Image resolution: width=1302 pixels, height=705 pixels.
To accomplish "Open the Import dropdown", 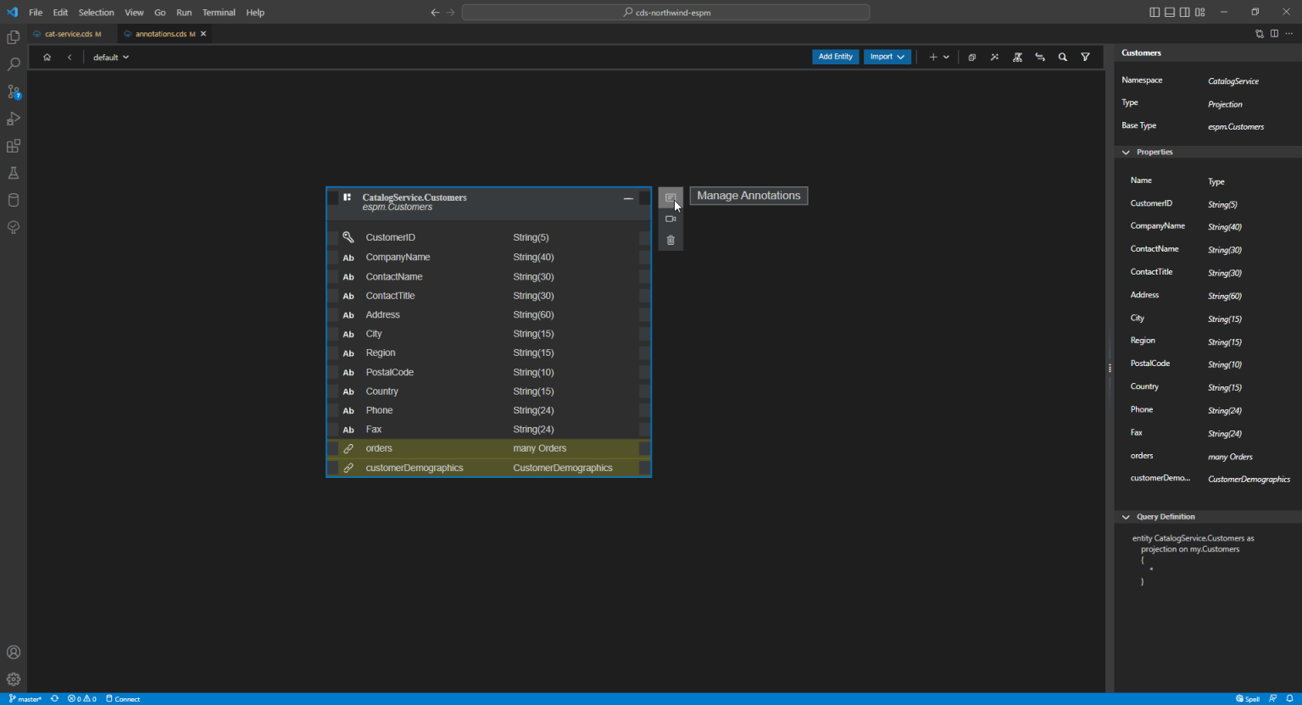I will click(x=887, y=57).
